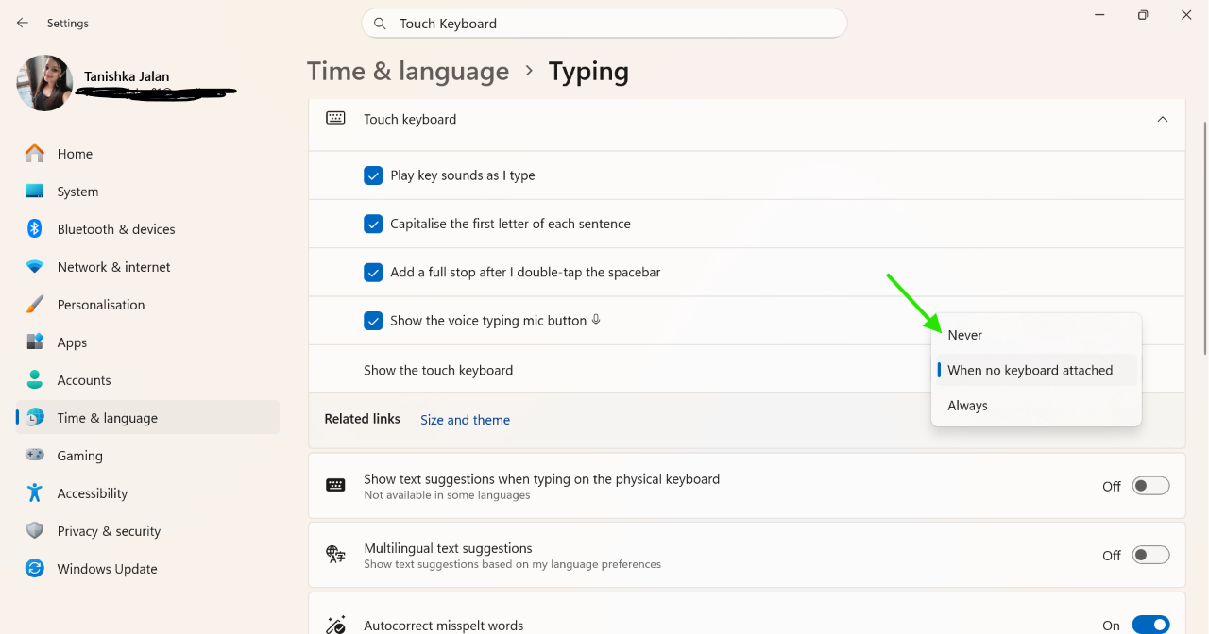The height and width of the screenshot is (634, 1209).
Task: Click the Touch Keyboard search field
Action: pyautogui.click(x=604, y=24)
